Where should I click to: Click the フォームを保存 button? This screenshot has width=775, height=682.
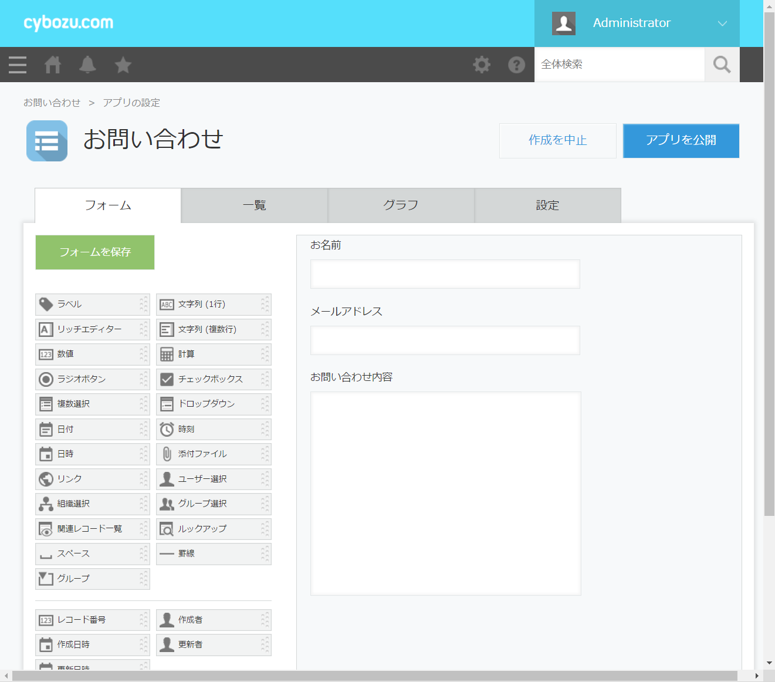point(95,252)
